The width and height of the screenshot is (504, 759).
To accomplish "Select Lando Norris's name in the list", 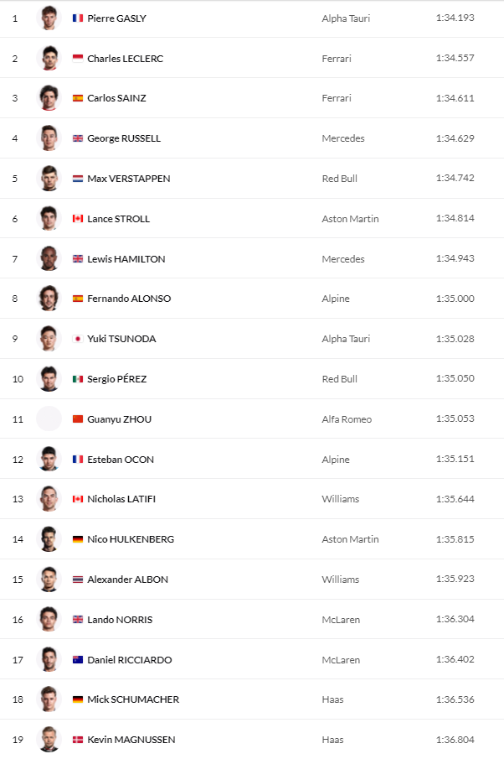I will click(x=120, y=620).
